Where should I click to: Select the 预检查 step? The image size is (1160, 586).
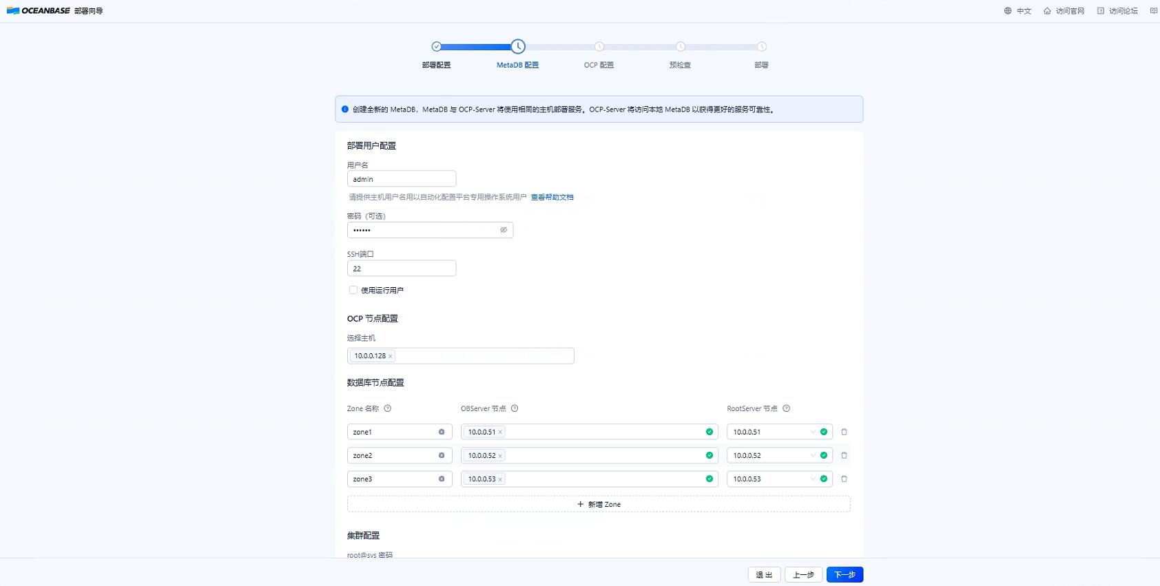680,65
